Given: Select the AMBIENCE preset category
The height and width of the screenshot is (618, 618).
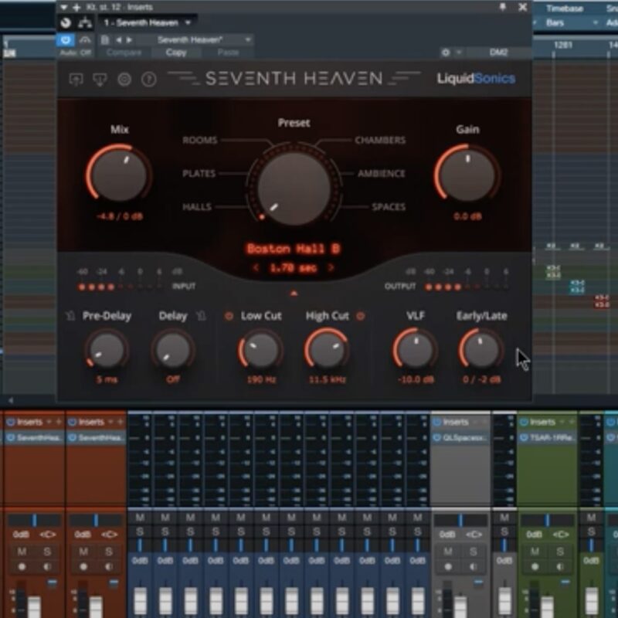Looking at the screenshot, I should [382, 173].
